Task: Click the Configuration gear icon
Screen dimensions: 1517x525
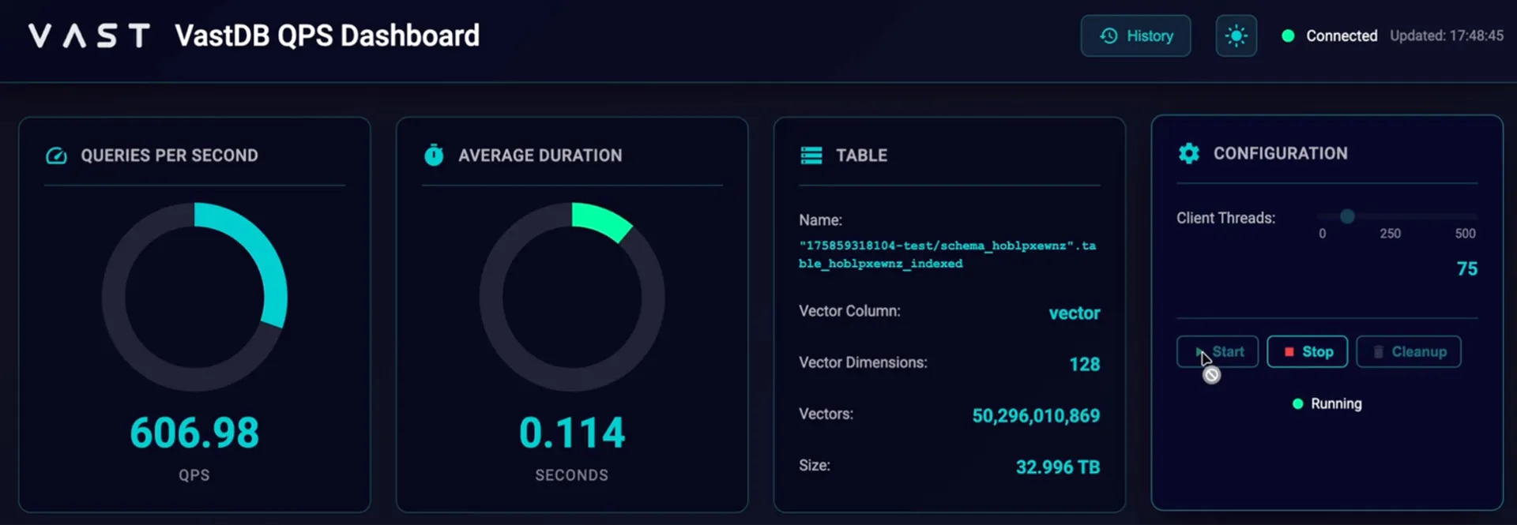Action: (x=1188, y=153)
